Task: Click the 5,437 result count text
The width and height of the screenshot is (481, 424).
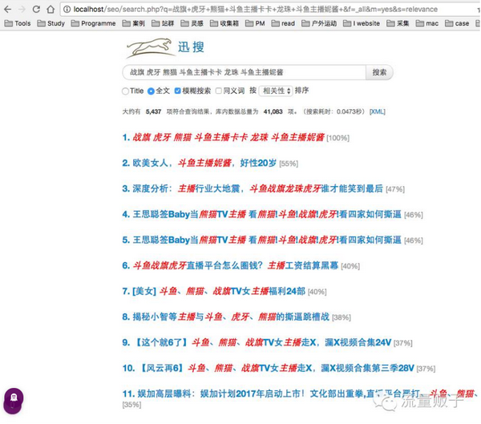Action: point(153,111)
